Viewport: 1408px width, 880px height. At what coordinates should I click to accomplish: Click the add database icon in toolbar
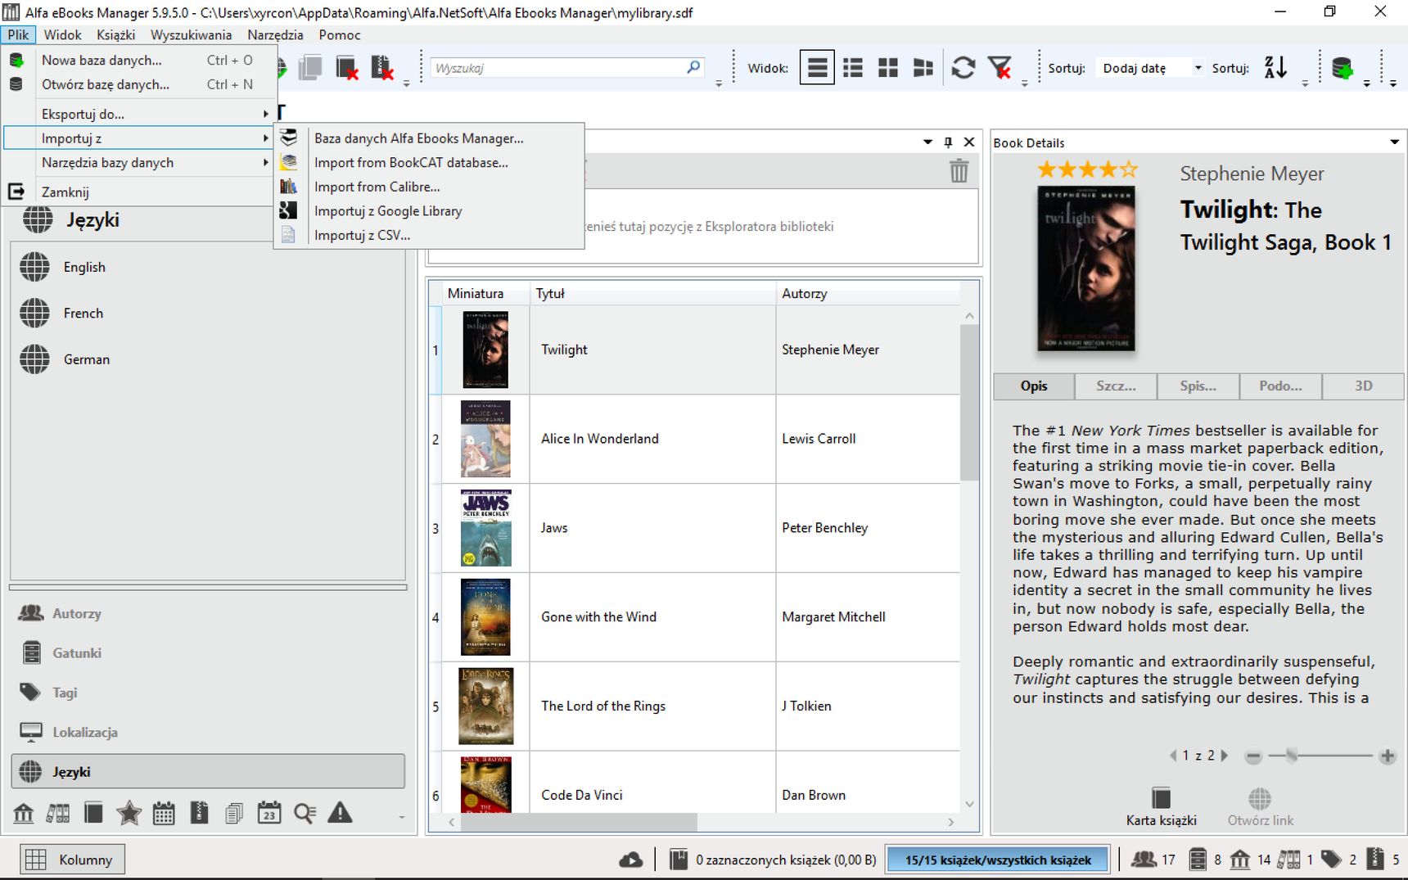click(1343, 68)
